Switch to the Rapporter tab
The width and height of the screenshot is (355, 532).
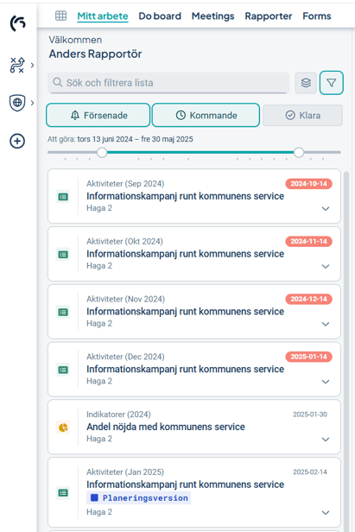pyautogui.click(x=269, y=16)
